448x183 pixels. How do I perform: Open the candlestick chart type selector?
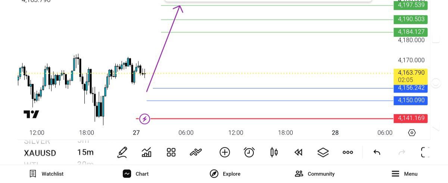click(x=274, y=152)
